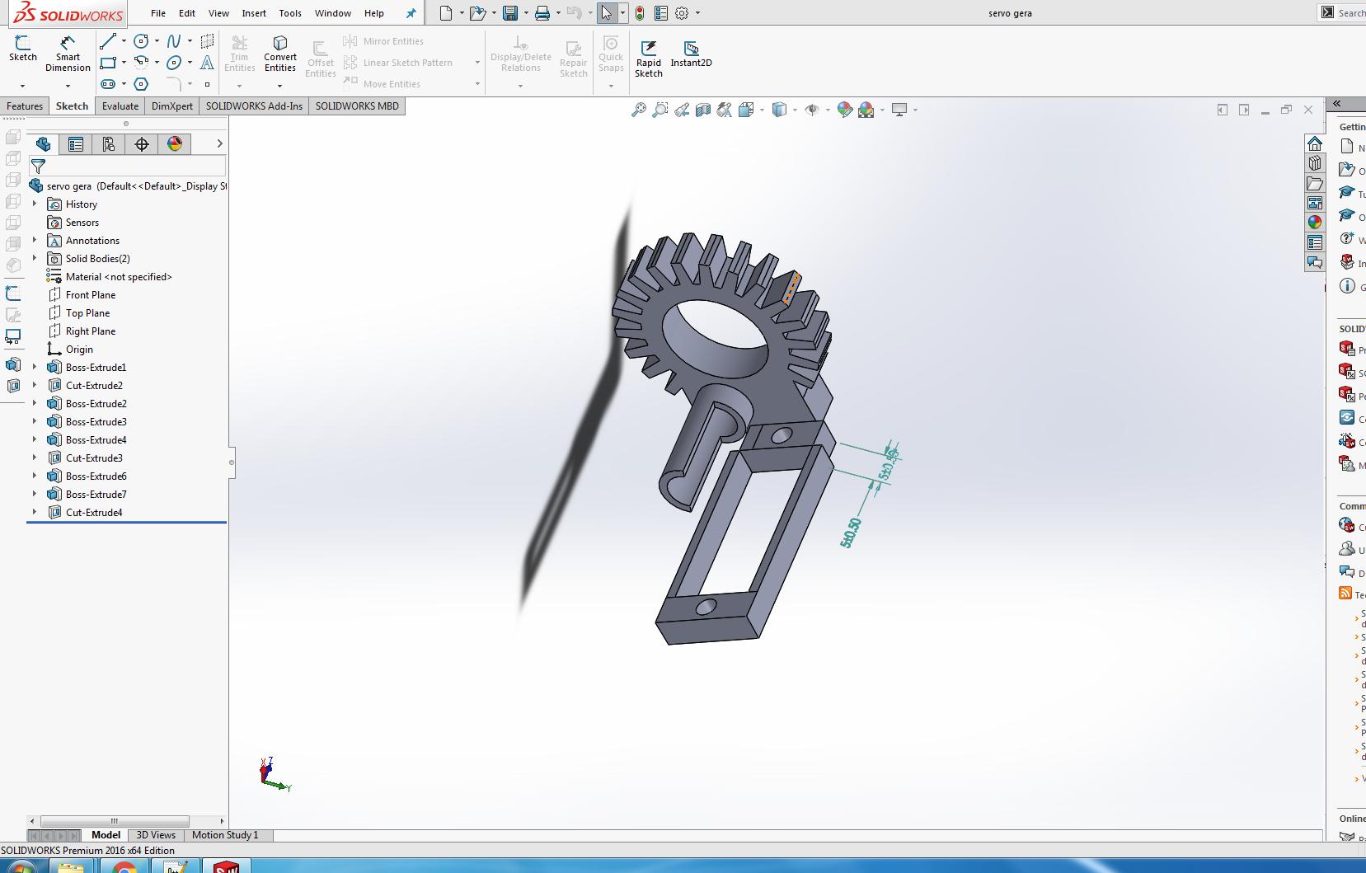Print the document

pos(542,13)
